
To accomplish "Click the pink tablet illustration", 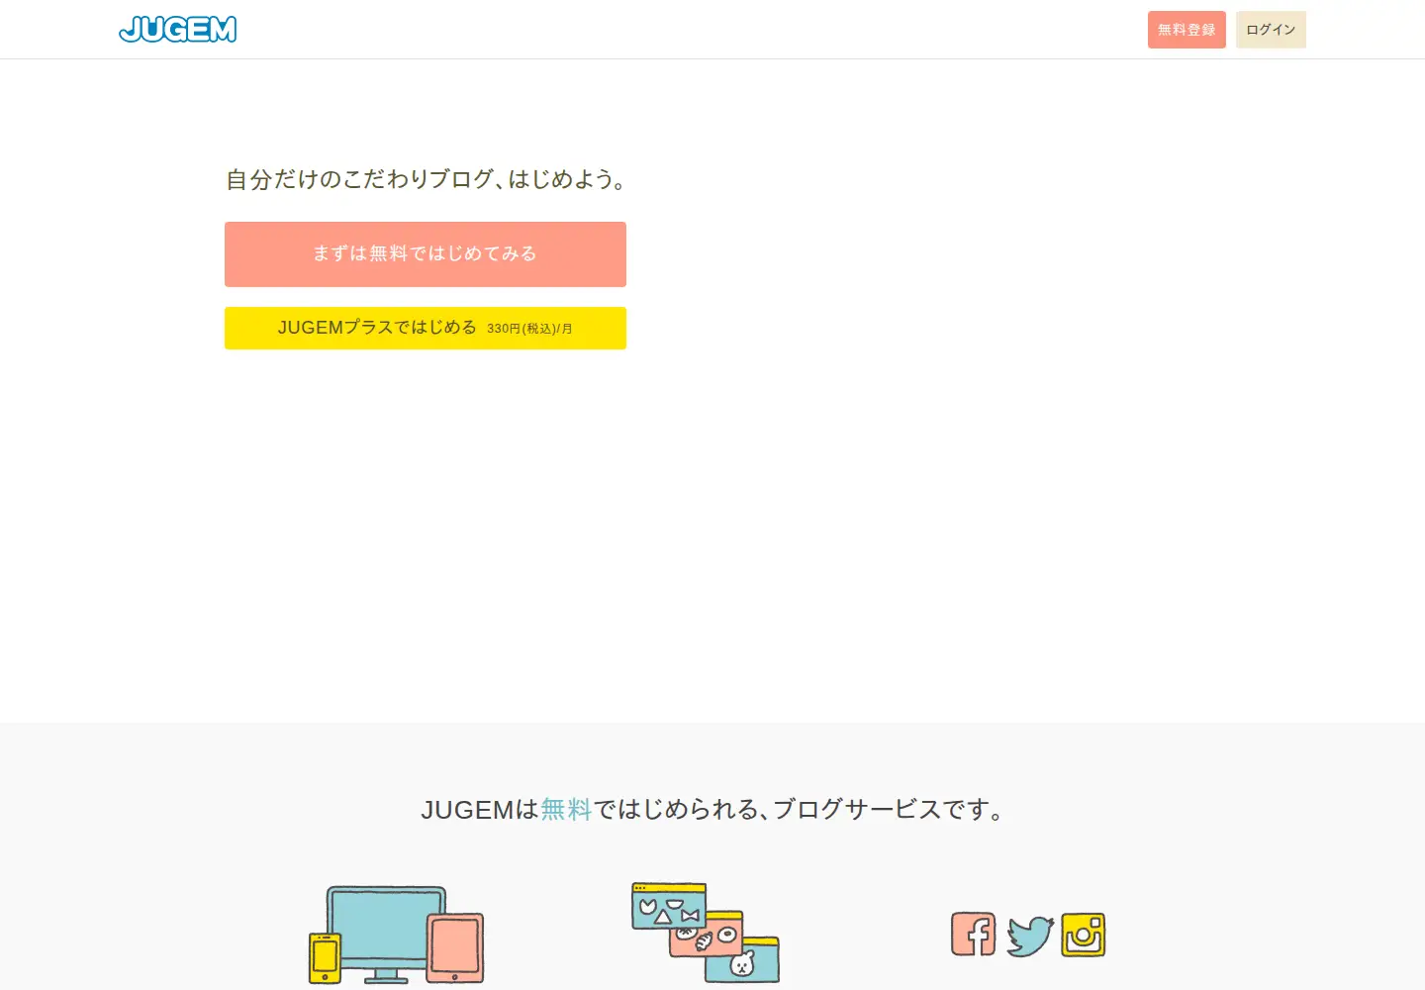I will tap(455, 947).
